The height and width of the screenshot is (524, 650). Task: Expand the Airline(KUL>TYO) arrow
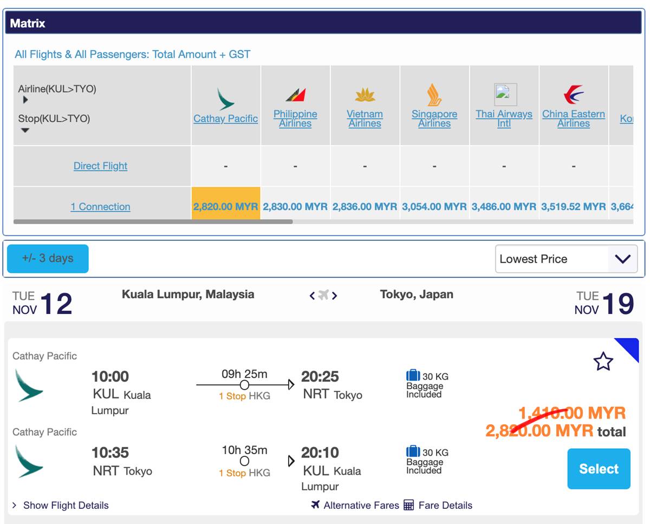coord(25,100)
